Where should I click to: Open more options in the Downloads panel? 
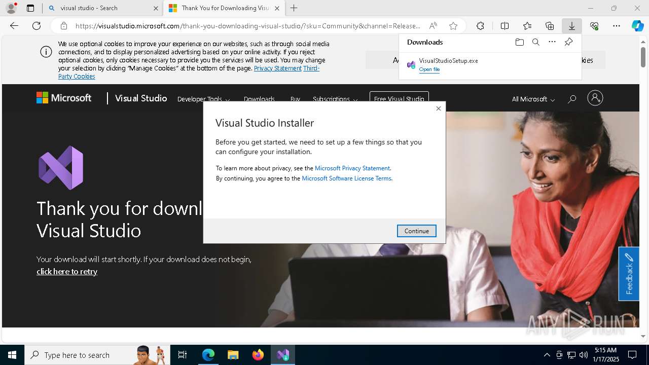click(x=552, y=42)
